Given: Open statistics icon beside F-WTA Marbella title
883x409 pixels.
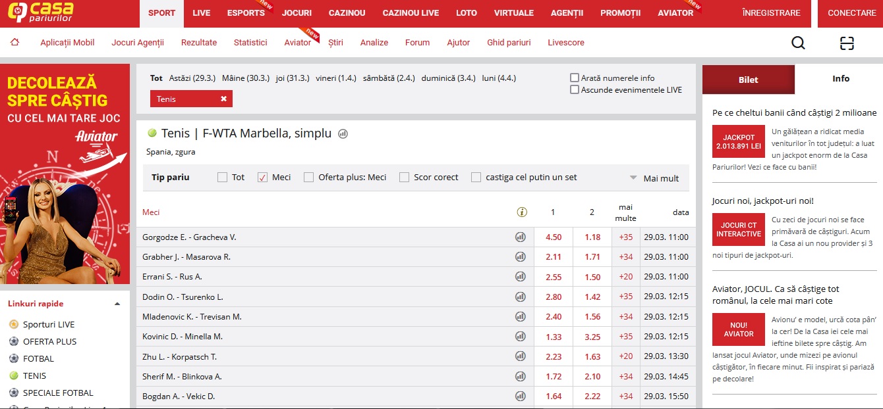Looking at the screenshot, I should pyautogui.click(x=343, y=133).
